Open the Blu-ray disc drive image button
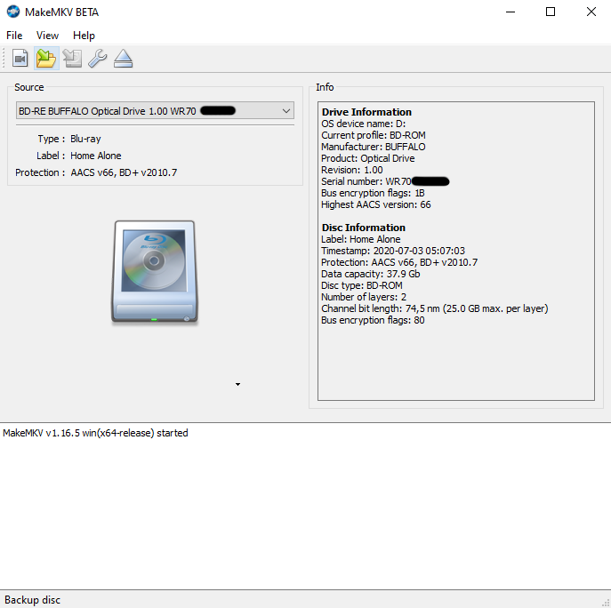This screenshot has height=608, width=611. pos(155,272)
